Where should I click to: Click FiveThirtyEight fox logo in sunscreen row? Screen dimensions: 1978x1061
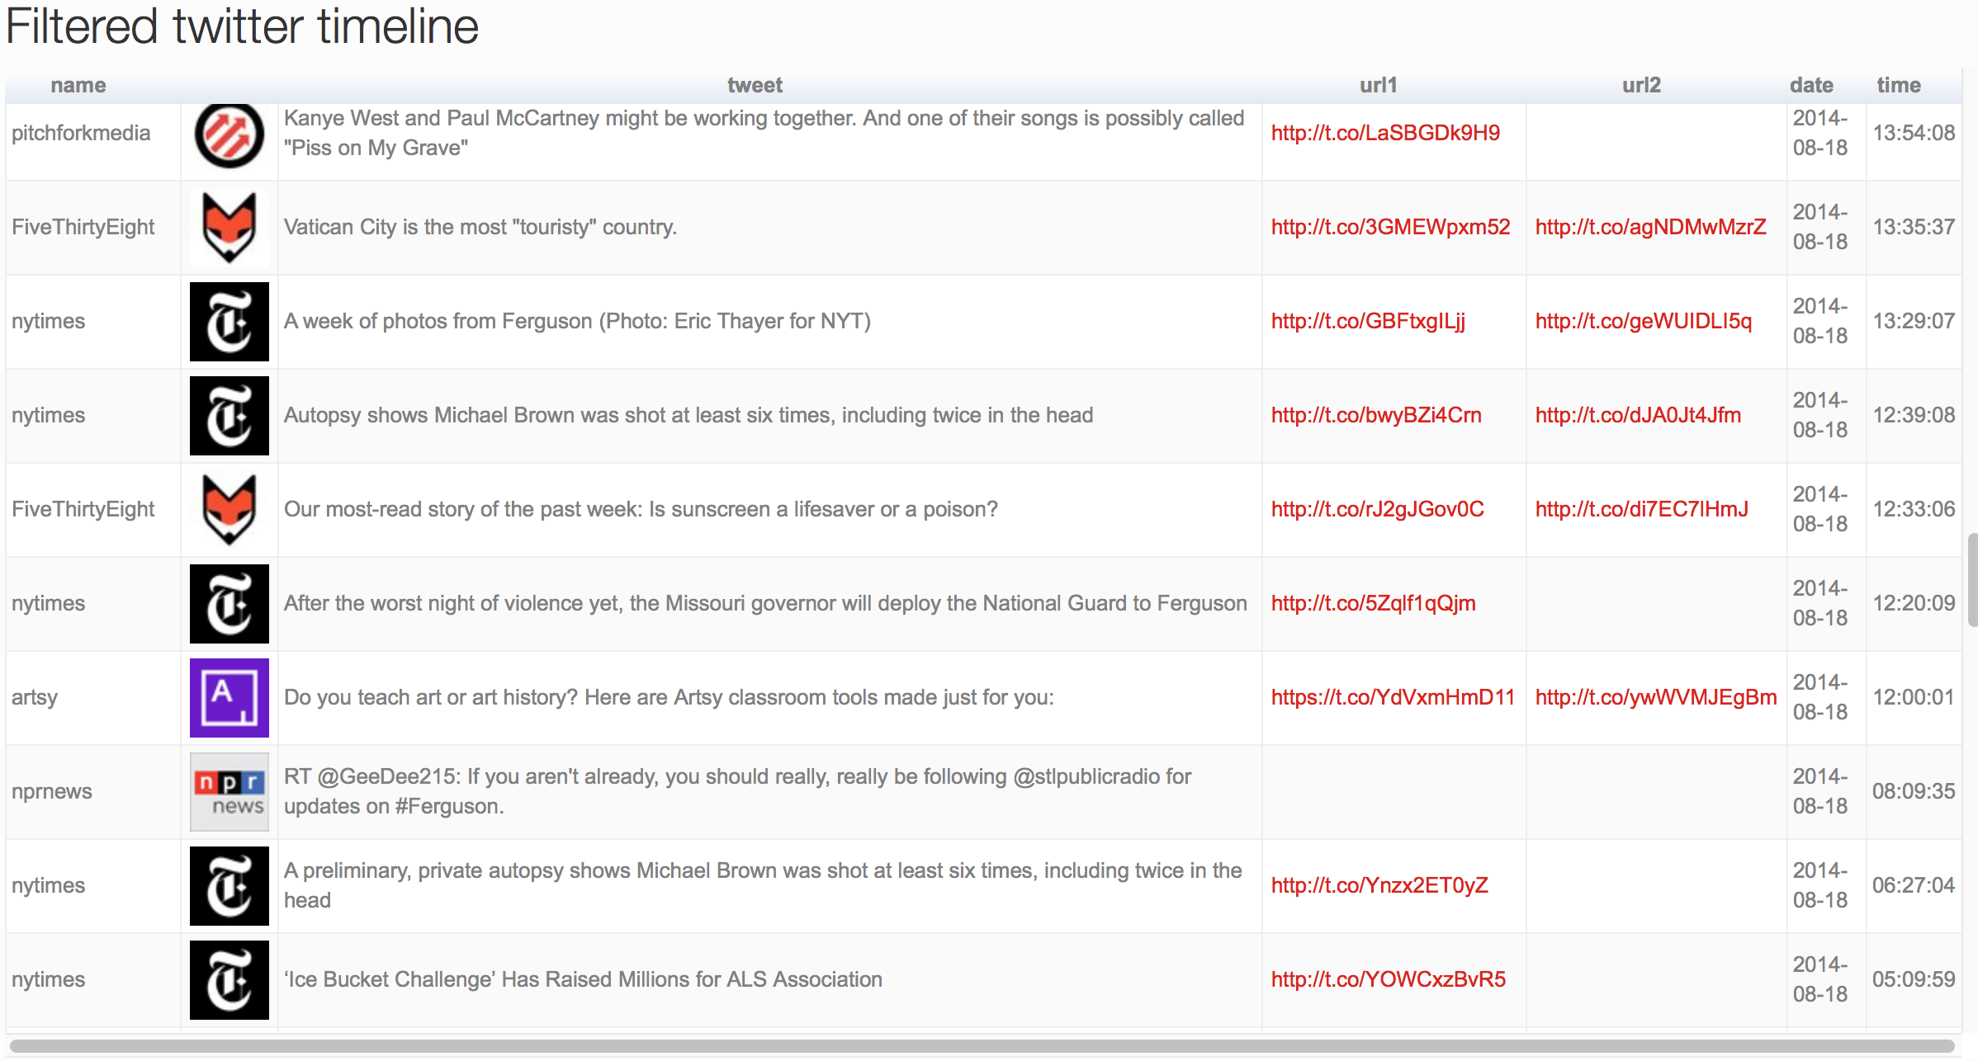(x=229, y=510)
